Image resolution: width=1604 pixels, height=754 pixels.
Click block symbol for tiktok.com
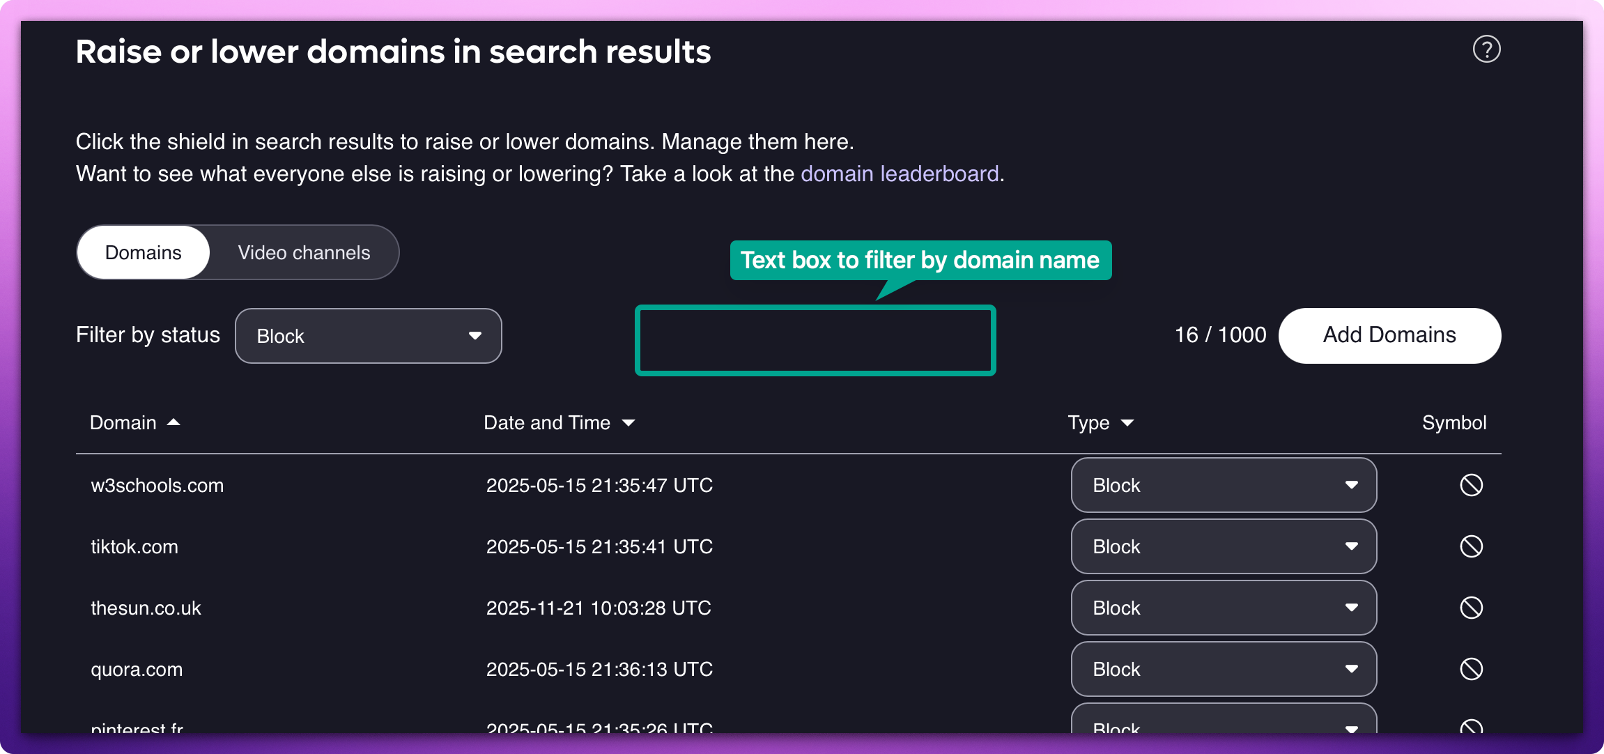pos(1471,546)
